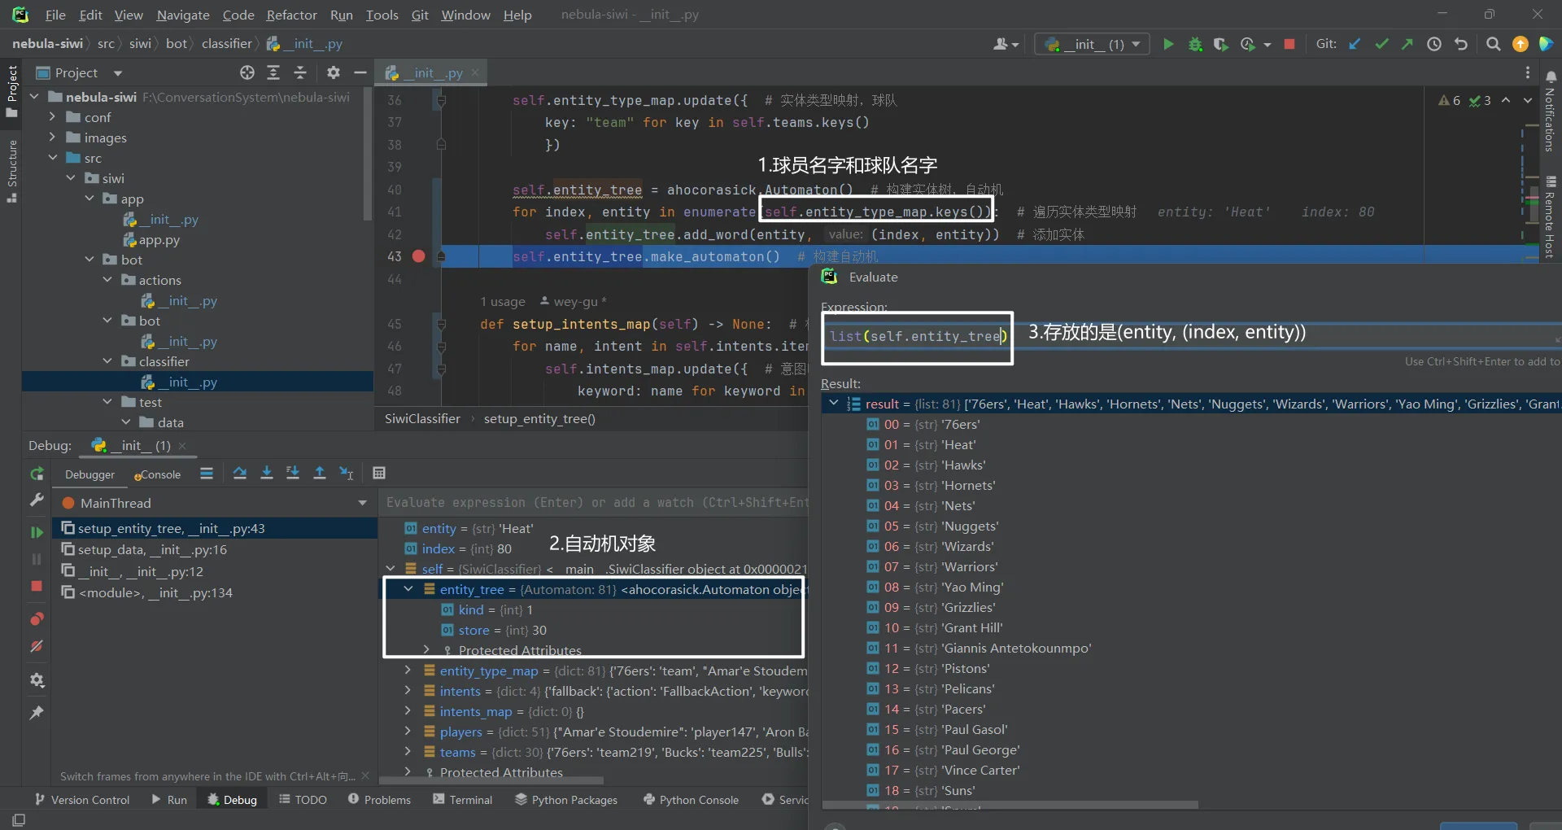Open the Terminal tool window
Screen dimensions: 1562x830
pyautogui.click(x=462, y=800)
